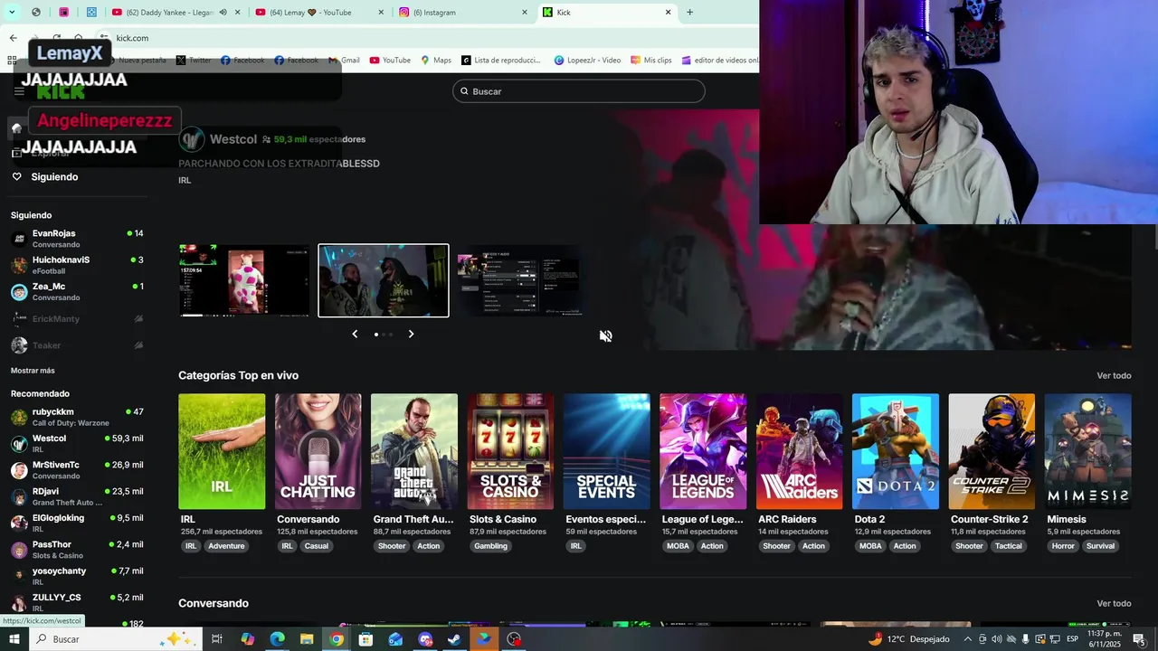Open the ARC Raiders category card
The width and height of the screenshot is (1158, 651).
click(x=799, y=451)
